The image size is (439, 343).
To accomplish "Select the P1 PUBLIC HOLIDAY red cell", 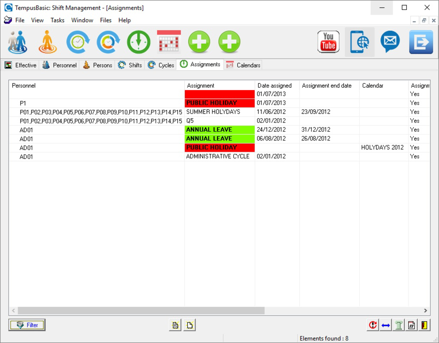I will tap(220, 103).
